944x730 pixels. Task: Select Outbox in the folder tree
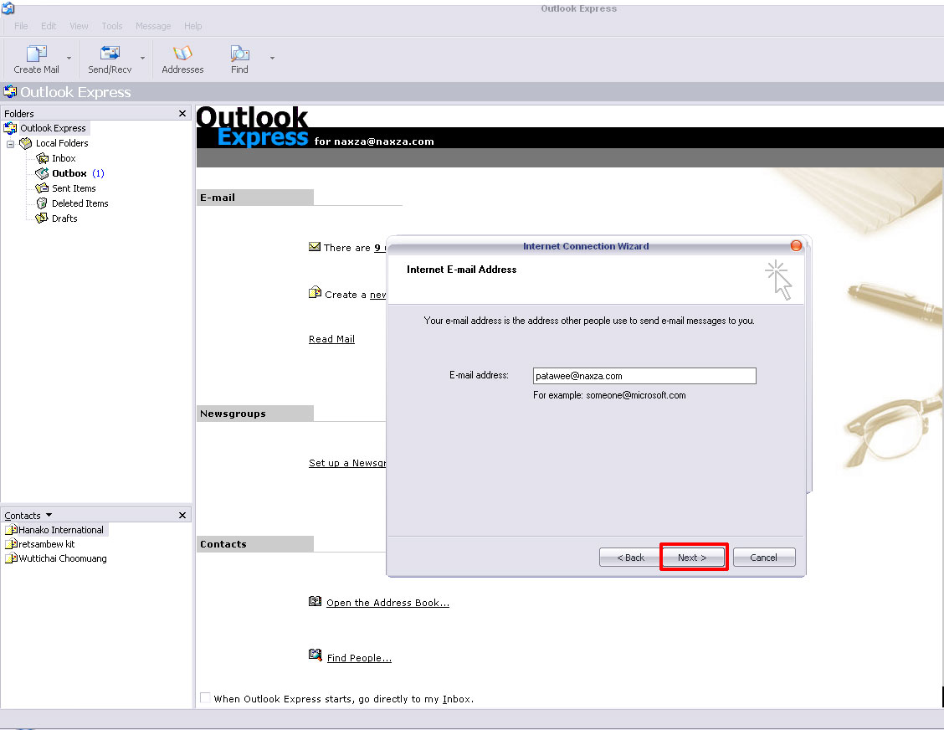point(69,173)
